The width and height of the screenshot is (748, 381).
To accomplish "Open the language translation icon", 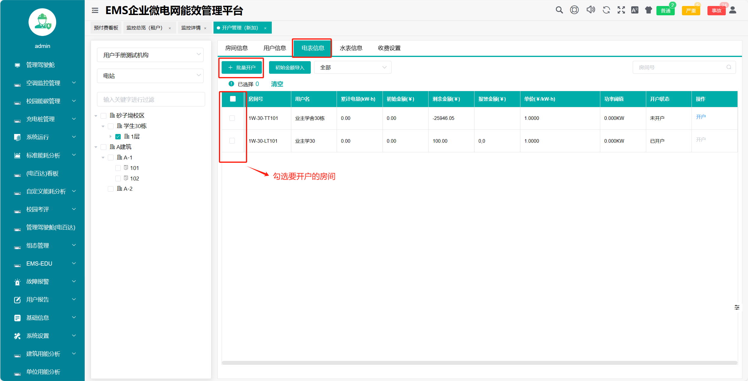I will click(x=634, y=10).
